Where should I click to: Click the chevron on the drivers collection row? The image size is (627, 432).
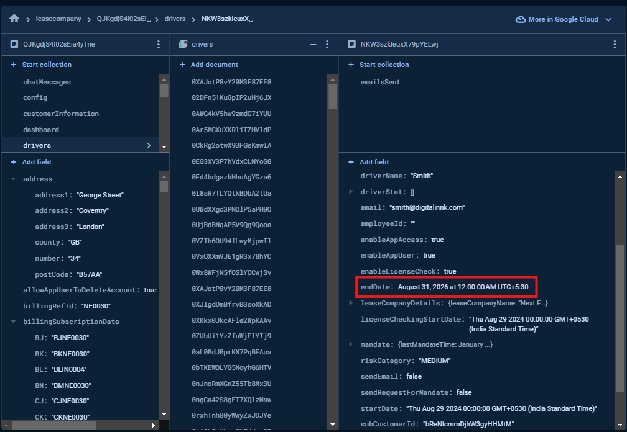149,145
